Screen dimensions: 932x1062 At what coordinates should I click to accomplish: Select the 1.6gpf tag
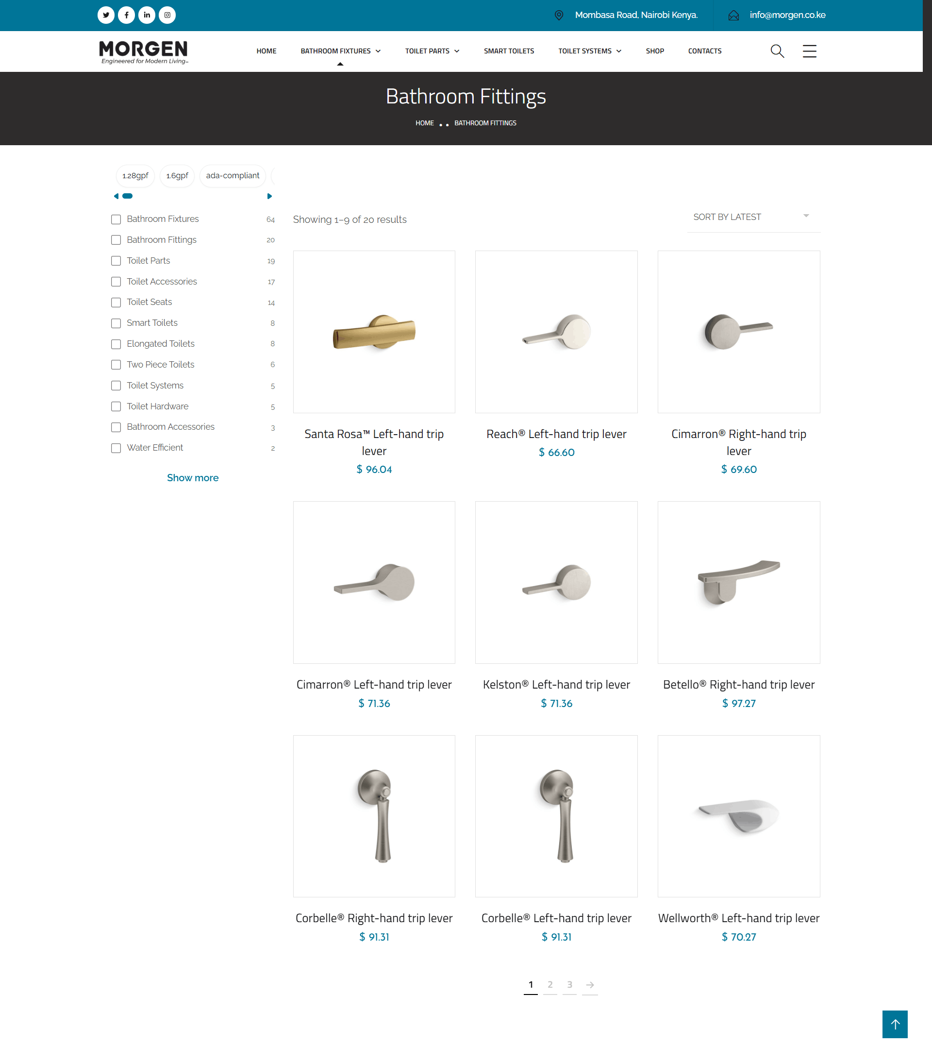click(x=177, y=176)
